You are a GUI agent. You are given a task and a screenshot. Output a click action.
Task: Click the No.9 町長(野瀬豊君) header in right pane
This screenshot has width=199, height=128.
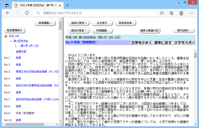coord(81,42)
